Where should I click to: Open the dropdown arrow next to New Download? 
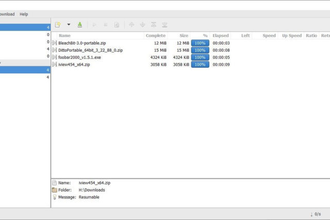click(69, 24)
